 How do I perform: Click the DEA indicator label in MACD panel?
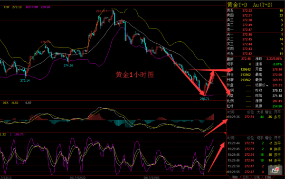5,103
